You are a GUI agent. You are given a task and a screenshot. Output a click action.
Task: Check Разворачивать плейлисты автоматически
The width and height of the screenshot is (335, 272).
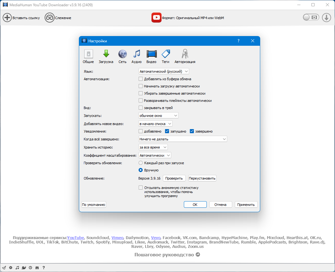click(140, 101)
